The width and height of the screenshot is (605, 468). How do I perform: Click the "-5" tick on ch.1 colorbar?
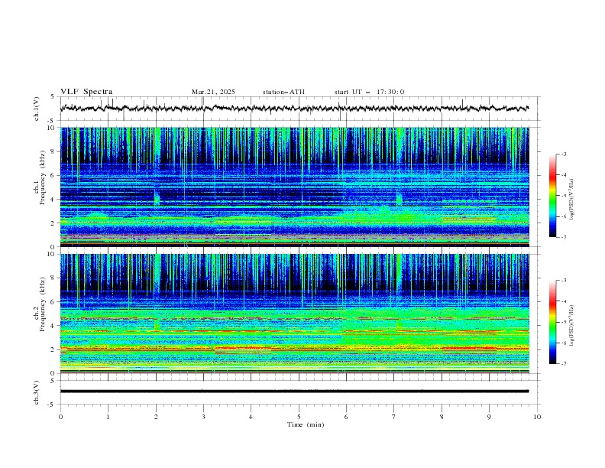pyautogui.click(x=563, y=196)
